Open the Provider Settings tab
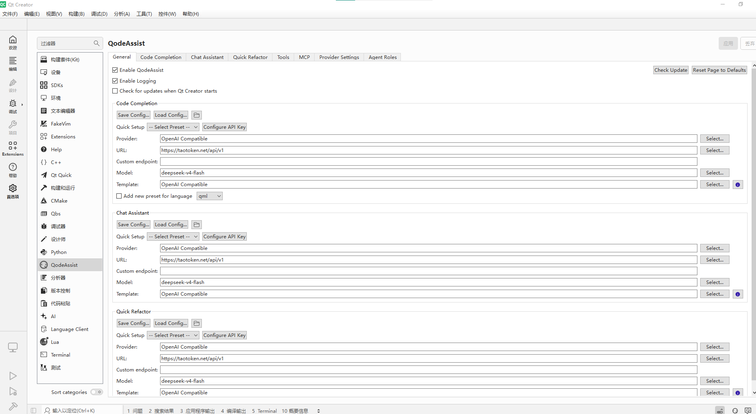The width and height of the screenshot is (756, 414). 339,57
